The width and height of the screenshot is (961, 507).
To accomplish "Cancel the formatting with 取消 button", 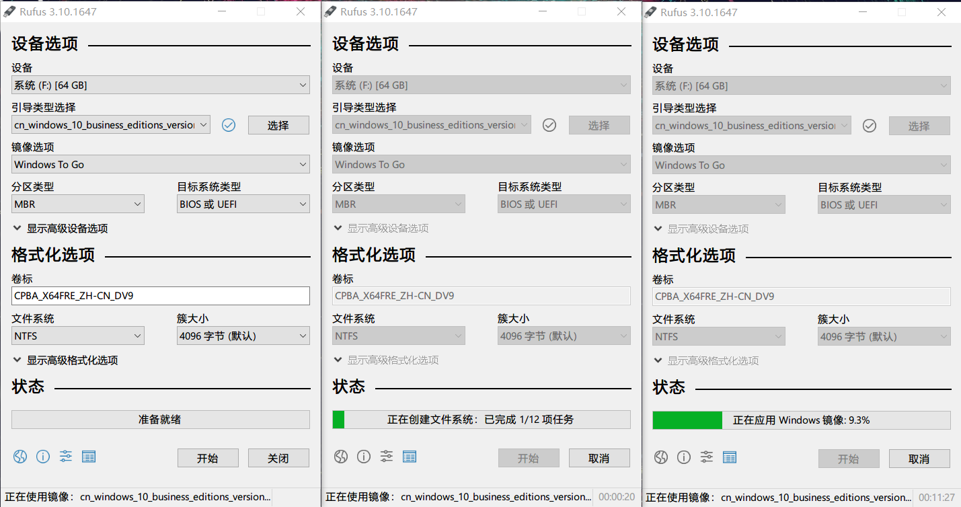I will pyautogui.click(x=599, y=458).
